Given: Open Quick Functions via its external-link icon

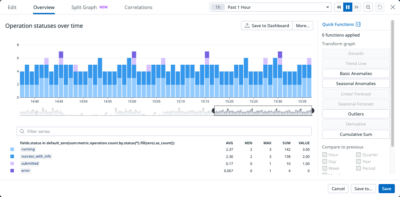Looking at the screenshot, I should (x=359, y=24).
